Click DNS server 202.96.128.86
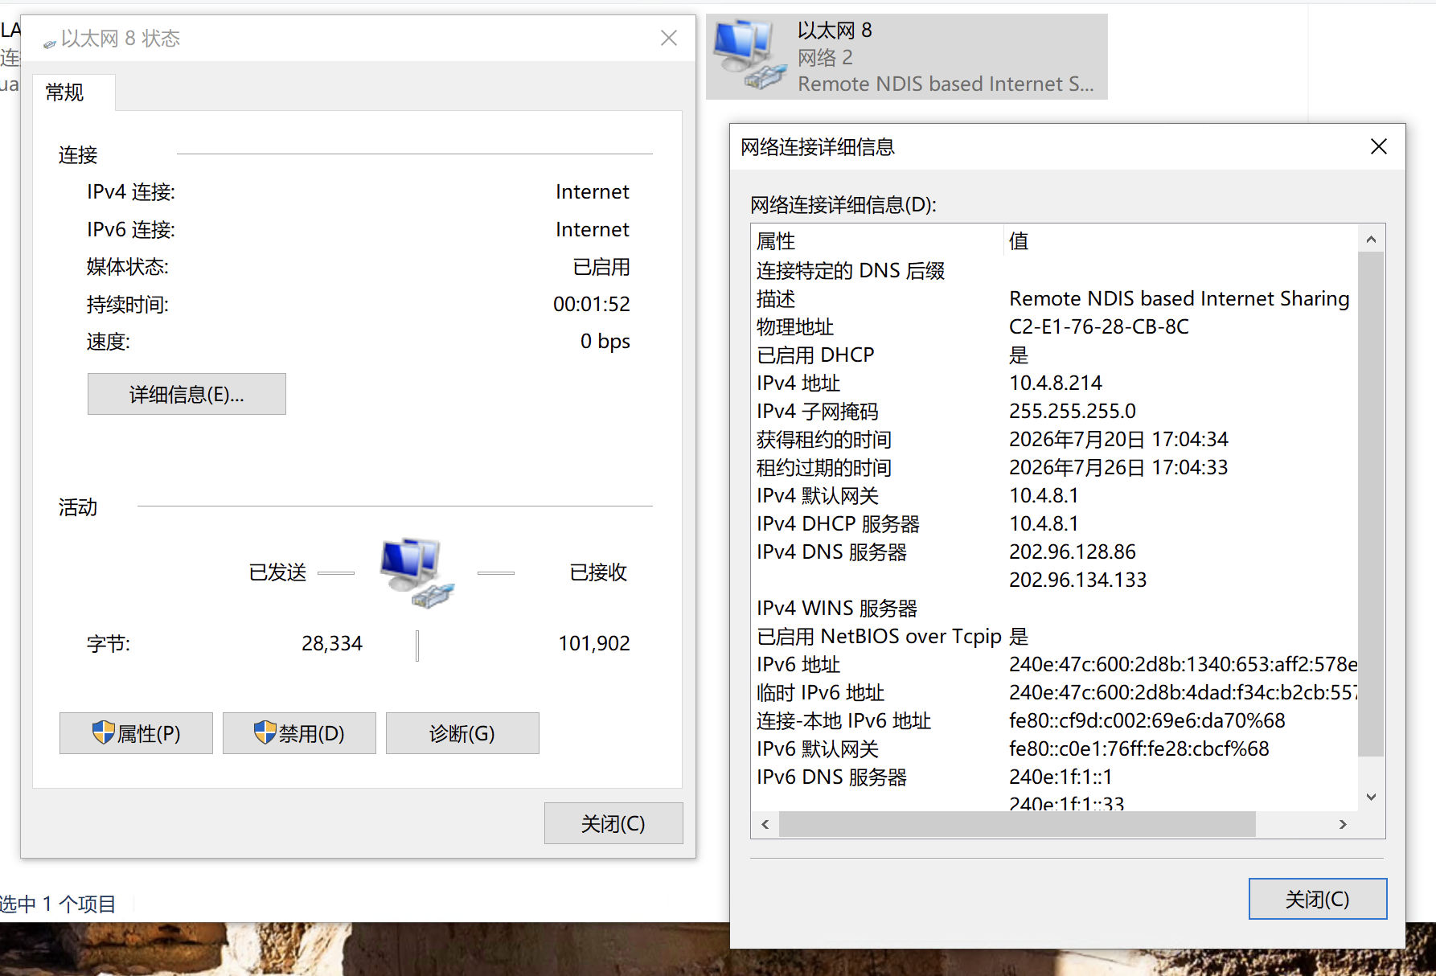1436x976 pixels. point(1073,552)
